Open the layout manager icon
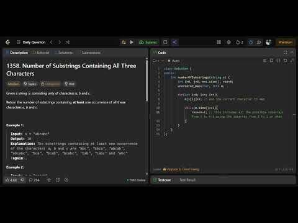The height and width of the screenshot is (223, 298). (x=219, y=42)
